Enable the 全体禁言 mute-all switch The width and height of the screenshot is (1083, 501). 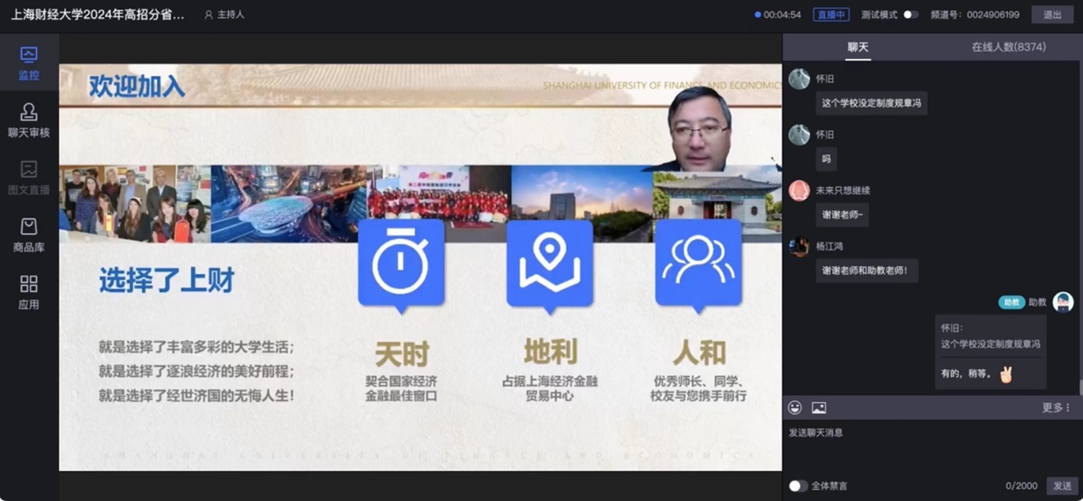click(x=798, y=486)
